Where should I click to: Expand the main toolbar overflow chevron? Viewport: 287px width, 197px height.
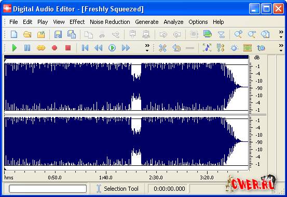[x=281, y=34]
